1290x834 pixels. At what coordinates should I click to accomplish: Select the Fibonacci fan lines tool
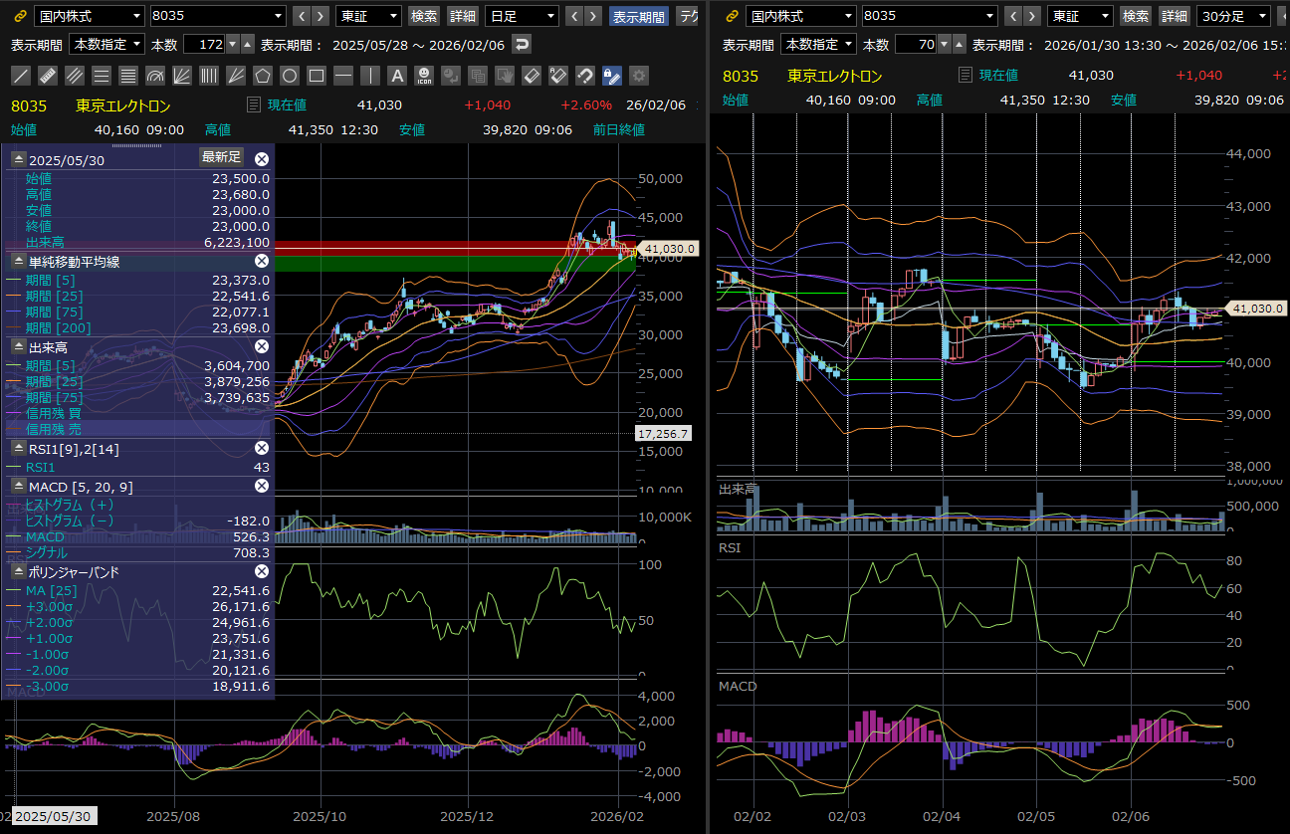182,76
